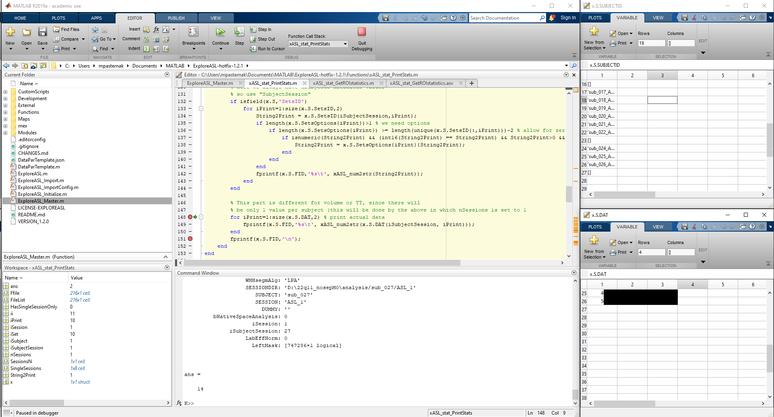Click the insert function fx icon

point(156,29)
